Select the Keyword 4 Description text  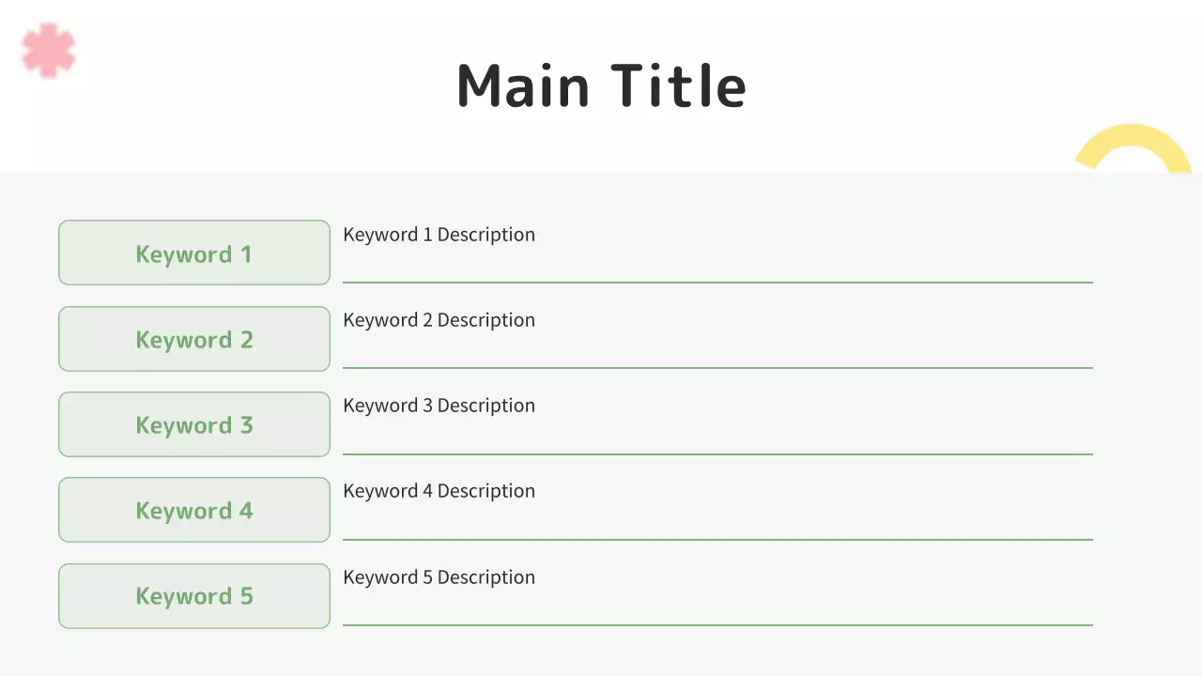pos(439,491)
